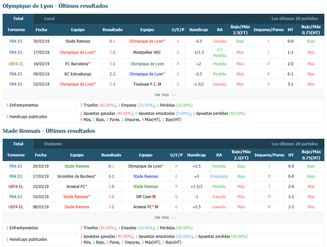Click the 'Olympique de Lyon - Últimos resultados' heading

click(55, 6)
